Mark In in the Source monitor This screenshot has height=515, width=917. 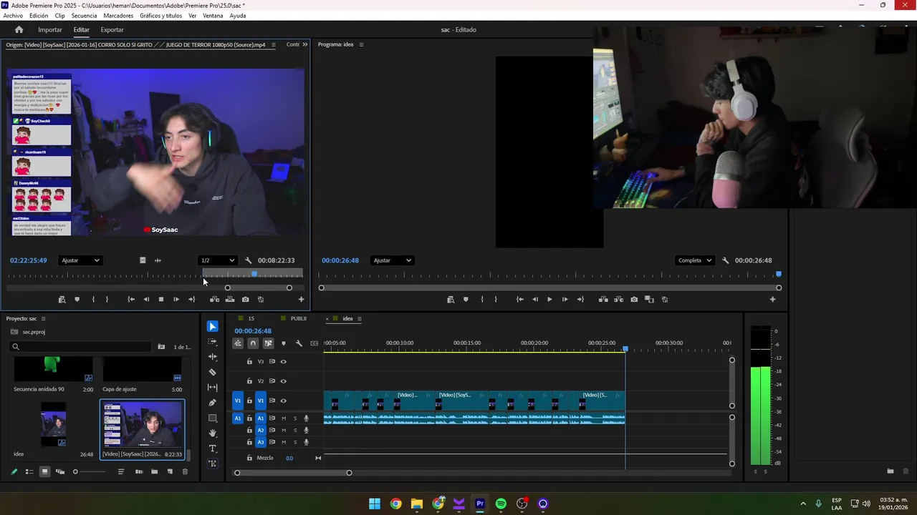(93, 300)
